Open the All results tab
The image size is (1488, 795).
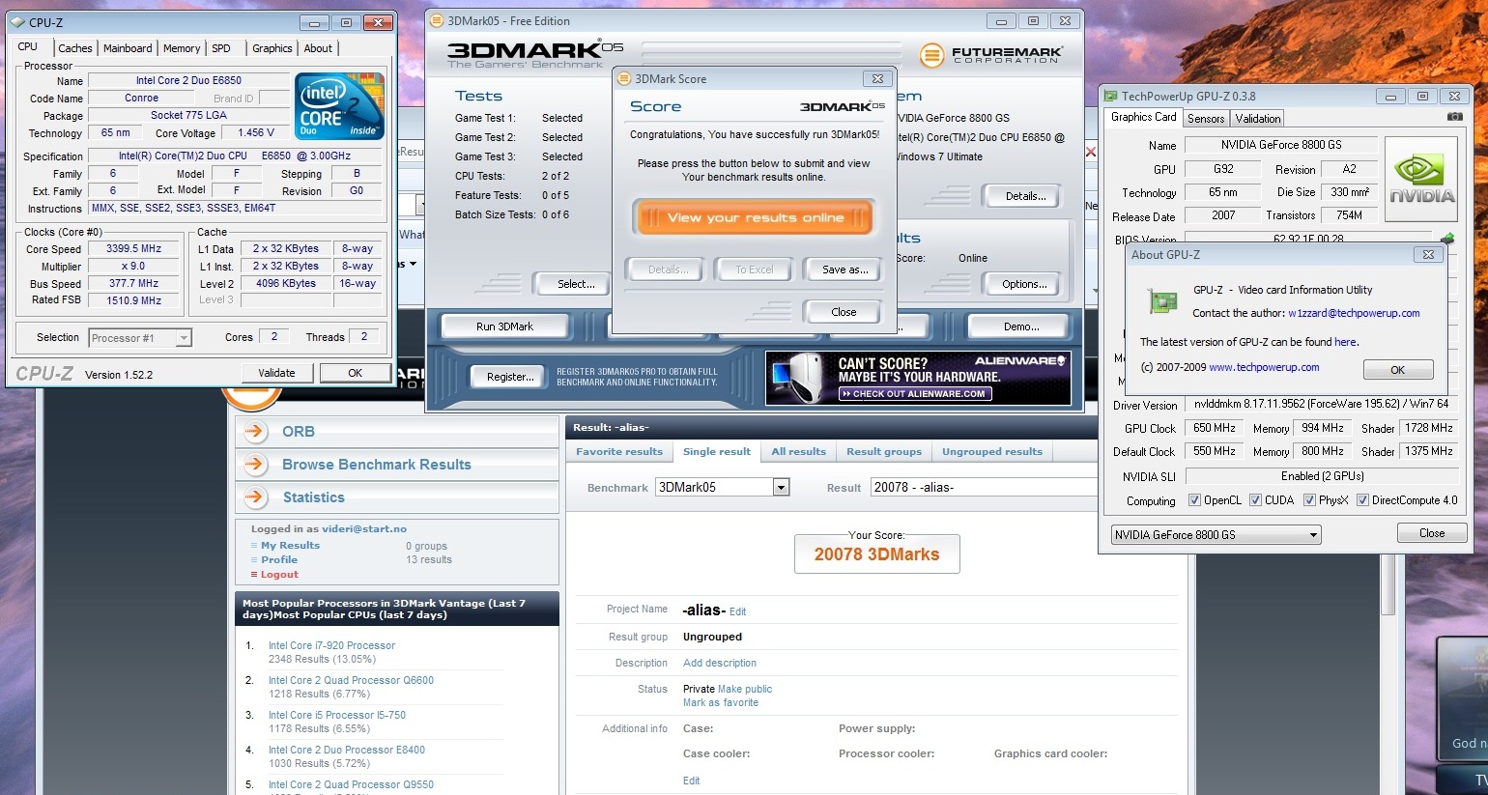[799, 452]
